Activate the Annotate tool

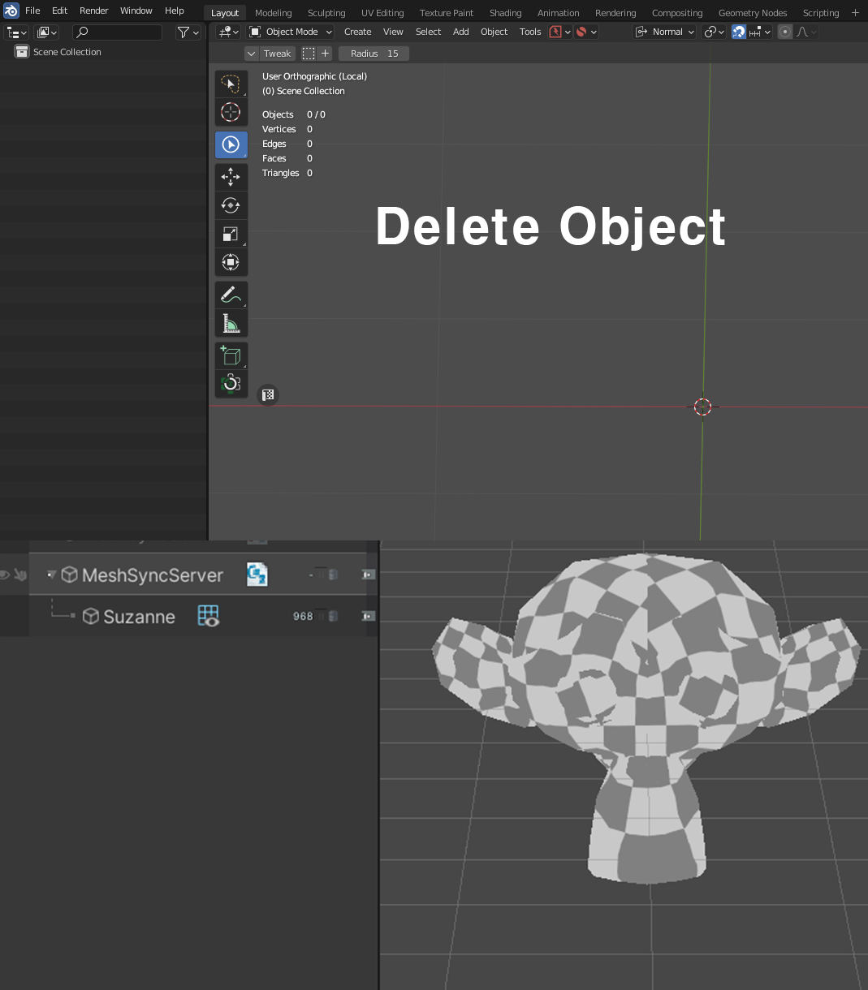click(x=231, y=295)
